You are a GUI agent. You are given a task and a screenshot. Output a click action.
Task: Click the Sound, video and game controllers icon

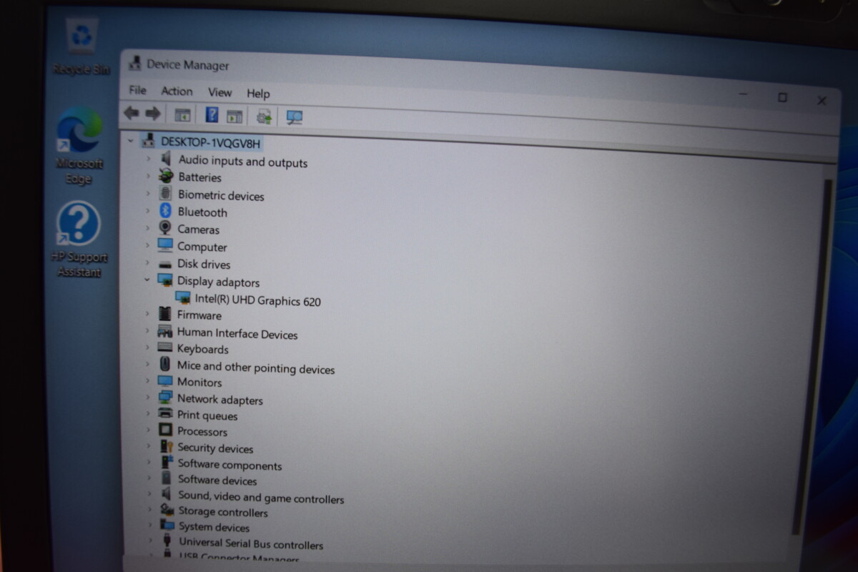[166, 495]
